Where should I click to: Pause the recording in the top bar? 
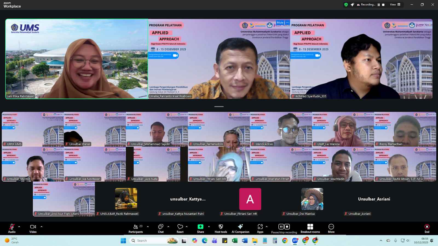(x=379, y=5)
